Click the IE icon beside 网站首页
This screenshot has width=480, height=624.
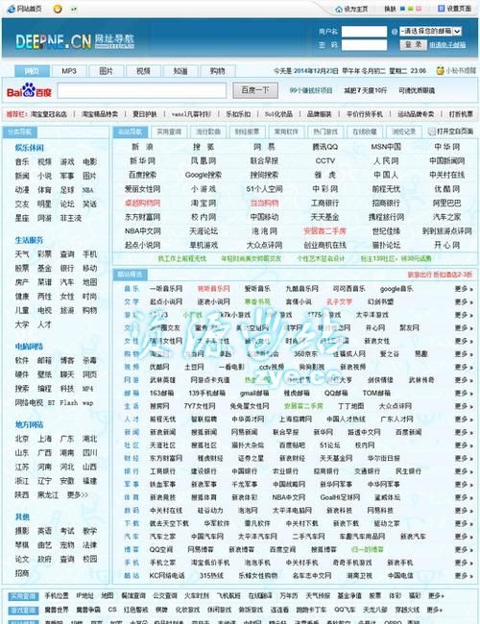(12, 9)
